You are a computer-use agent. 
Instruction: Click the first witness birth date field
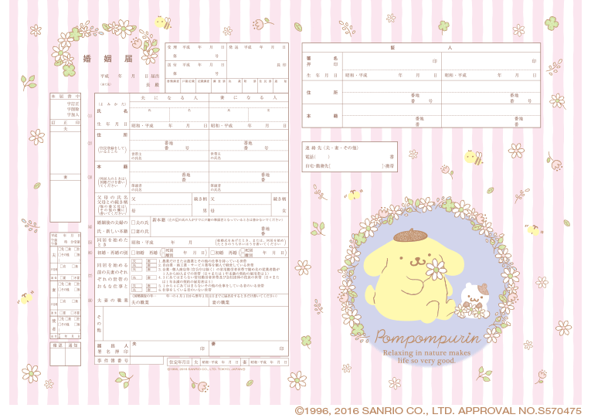click(392, 76)
